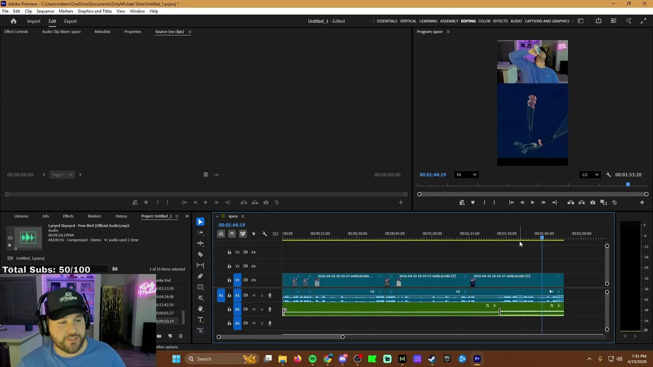
Task: Click the Comparison View icon in Program monitor
Action: click(604, 202)
